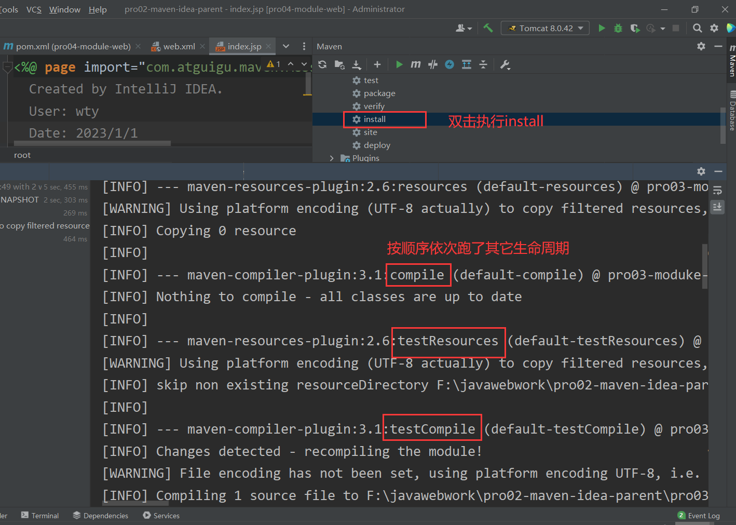The height and width of the screenshot is (525, 736).
Task: Hide the Maven tool window
Action: pos(718,46)
